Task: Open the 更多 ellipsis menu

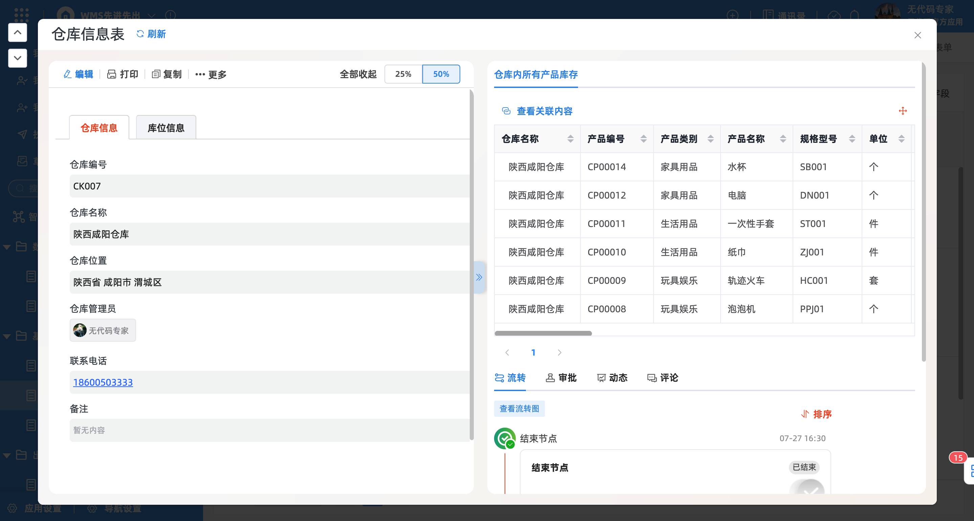Action: [200, 74]
